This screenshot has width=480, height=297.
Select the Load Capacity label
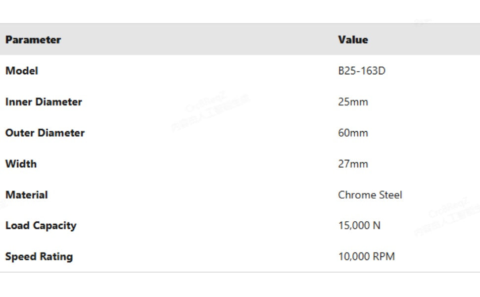point(41,226)
